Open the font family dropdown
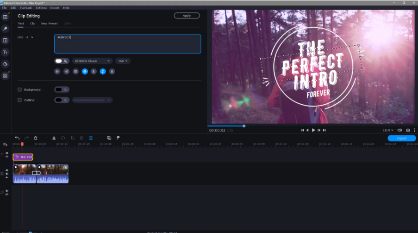Image resolution: width=418 pixels, height=233 pixels. [92, 61]
